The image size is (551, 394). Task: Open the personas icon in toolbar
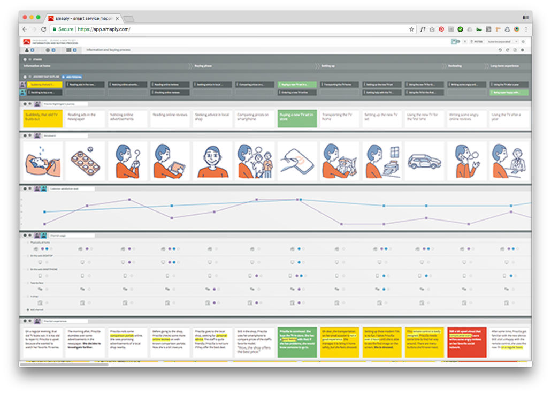[27, 50]
